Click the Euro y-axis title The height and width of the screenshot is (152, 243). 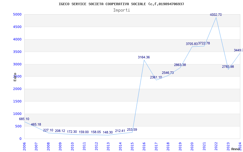coord(15,77)
